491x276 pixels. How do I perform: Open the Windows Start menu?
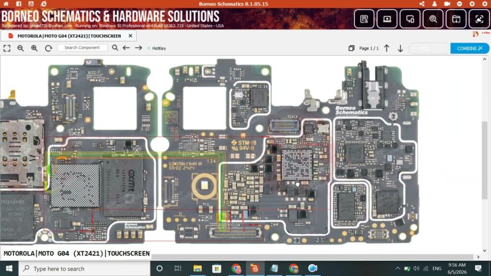click(9, 268)
